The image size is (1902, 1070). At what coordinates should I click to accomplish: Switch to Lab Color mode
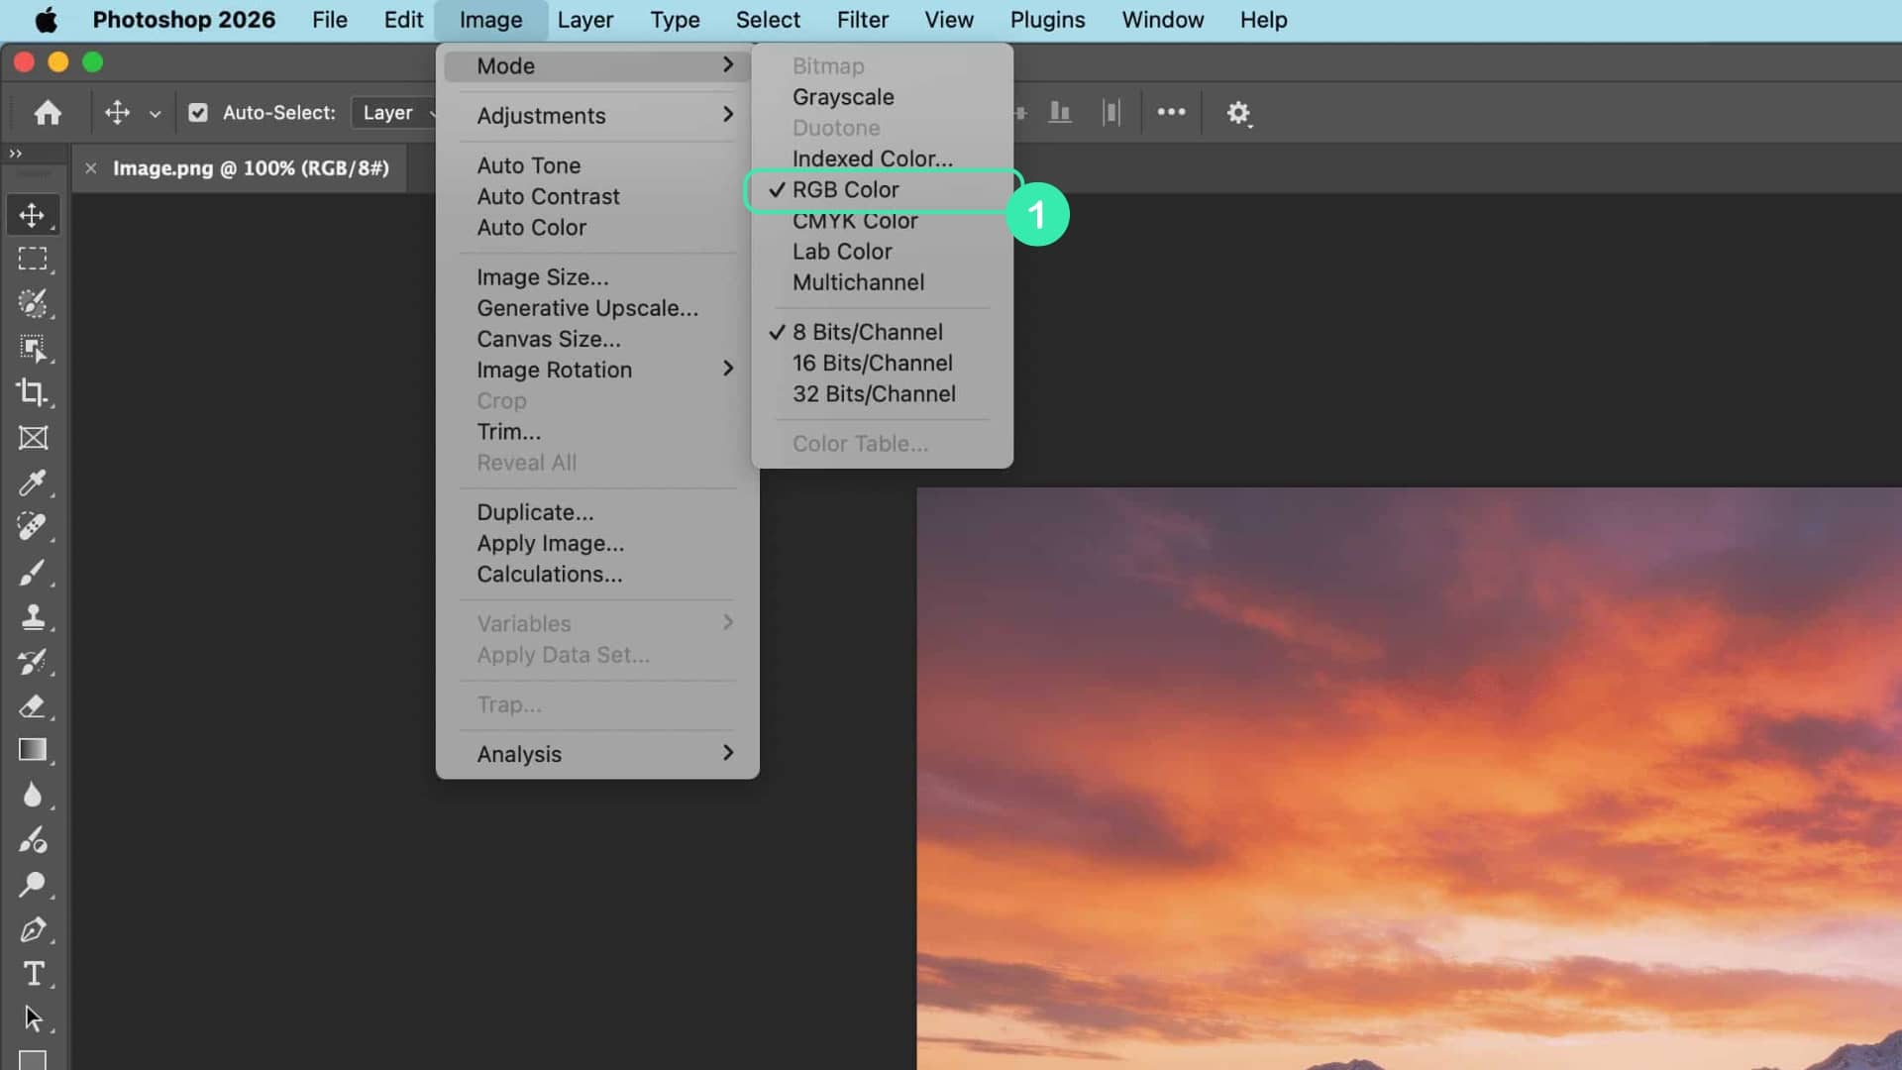tap(882, 252)
